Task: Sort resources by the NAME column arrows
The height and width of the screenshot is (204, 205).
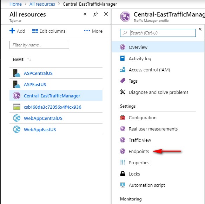Action: point(29,59)
